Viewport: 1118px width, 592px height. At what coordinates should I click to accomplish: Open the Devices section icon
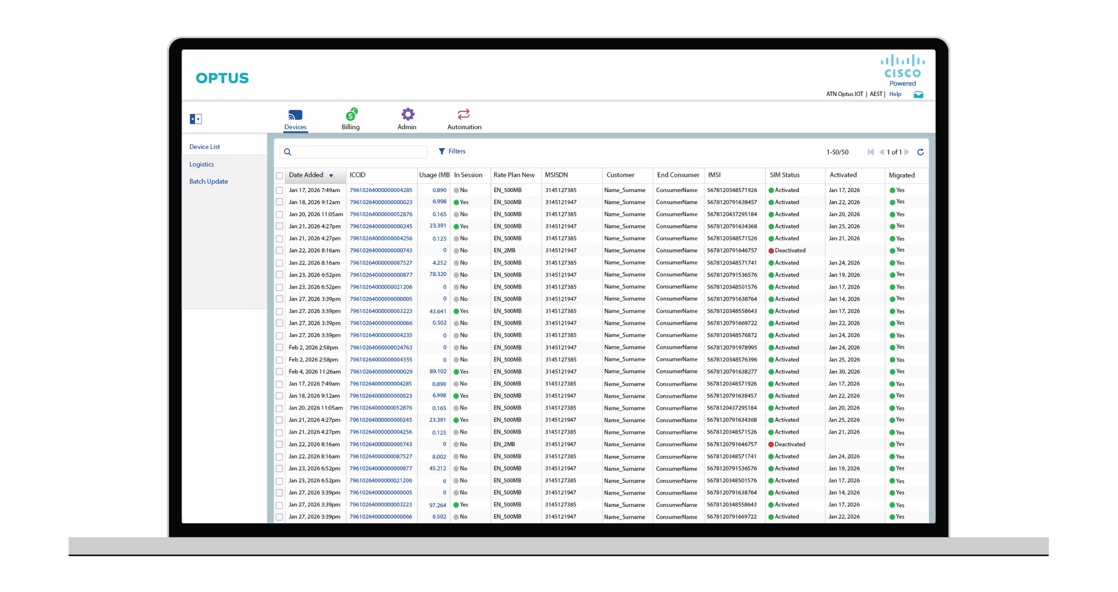point(295,115)
